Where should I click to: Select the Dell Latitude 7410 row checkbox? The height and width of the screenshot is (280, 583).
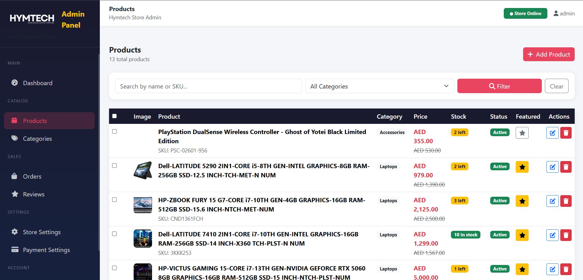[x=115, y=234]
